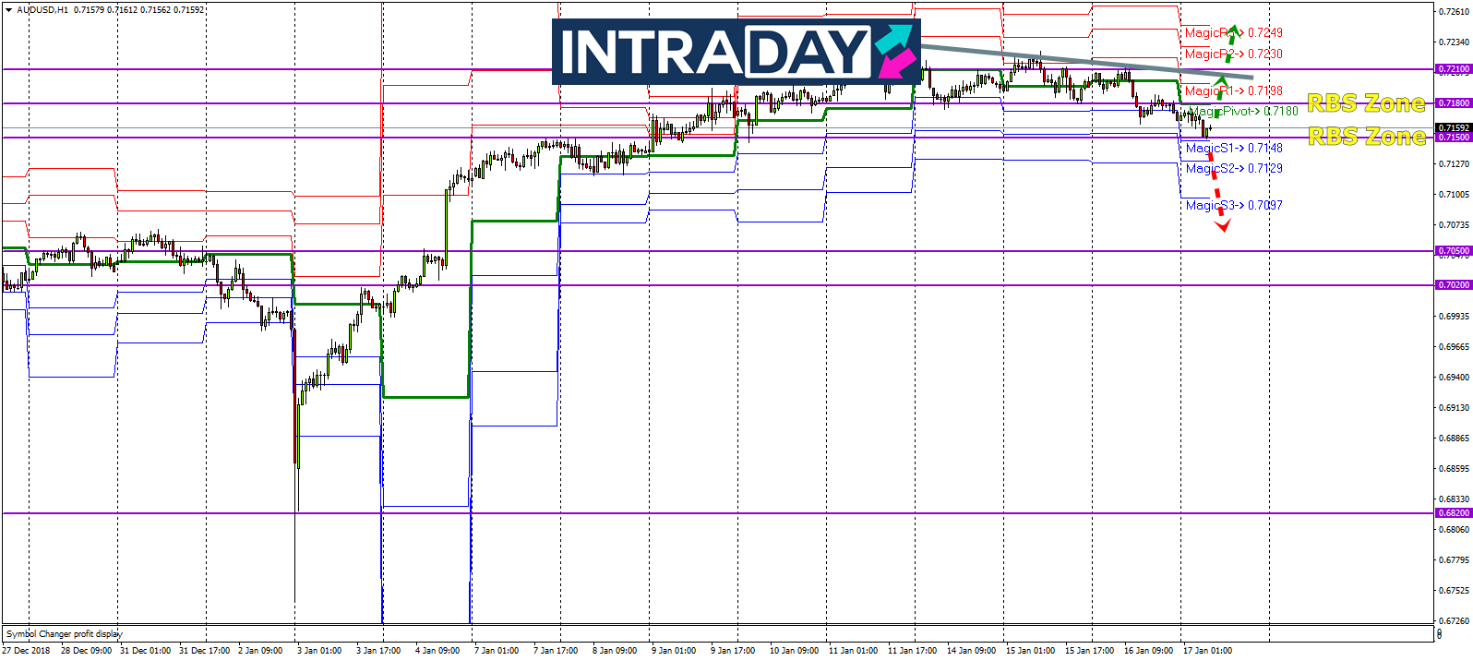The height and width of the screenshot is (661, 1473).
Task: Select the 0.68200 purple price tag
Action: 1453,513
